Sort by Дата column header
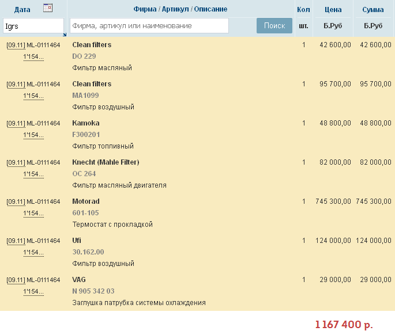The width and height of the screenshot is (395, 331). coord(22,10)
